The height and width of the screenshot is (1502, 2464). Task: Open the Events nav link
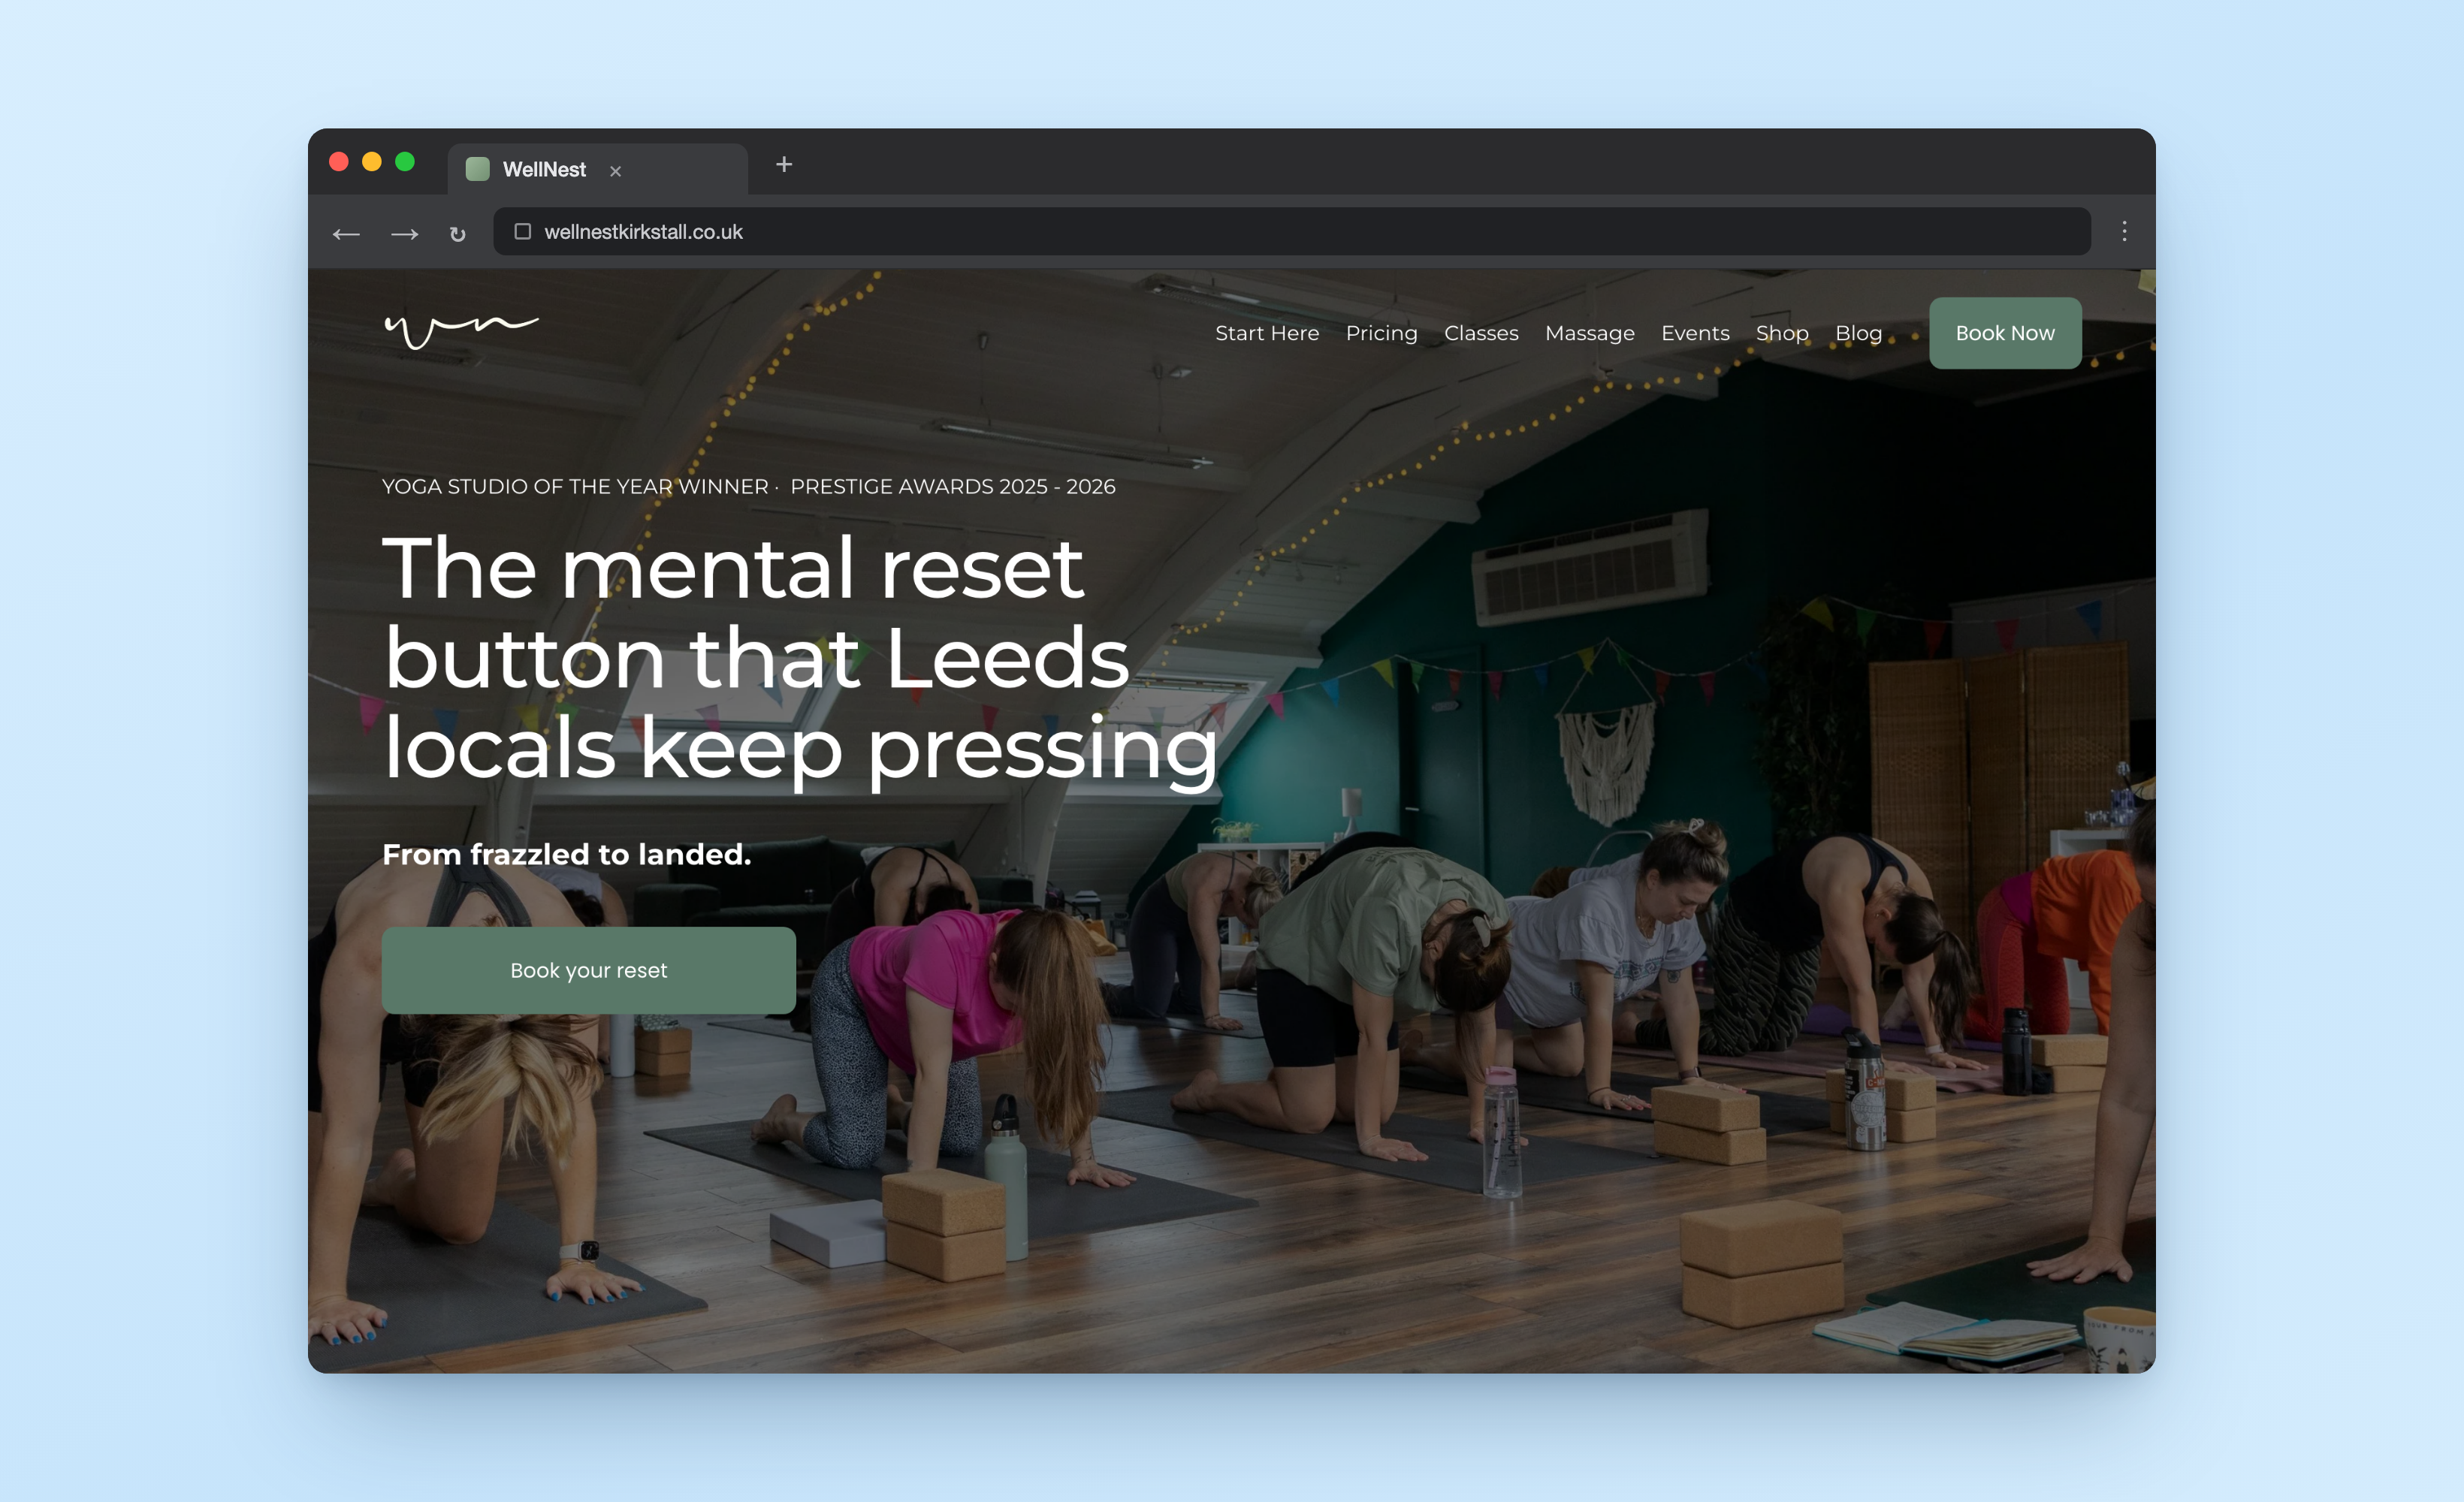click(x=1695, y=333)
